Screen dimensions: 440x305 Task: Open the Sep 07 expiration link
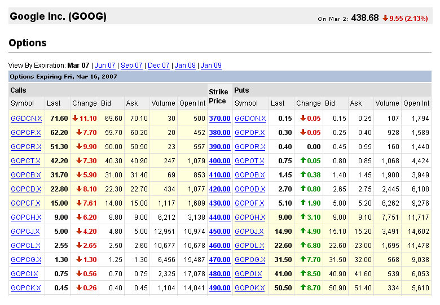[x=131, y=66]
